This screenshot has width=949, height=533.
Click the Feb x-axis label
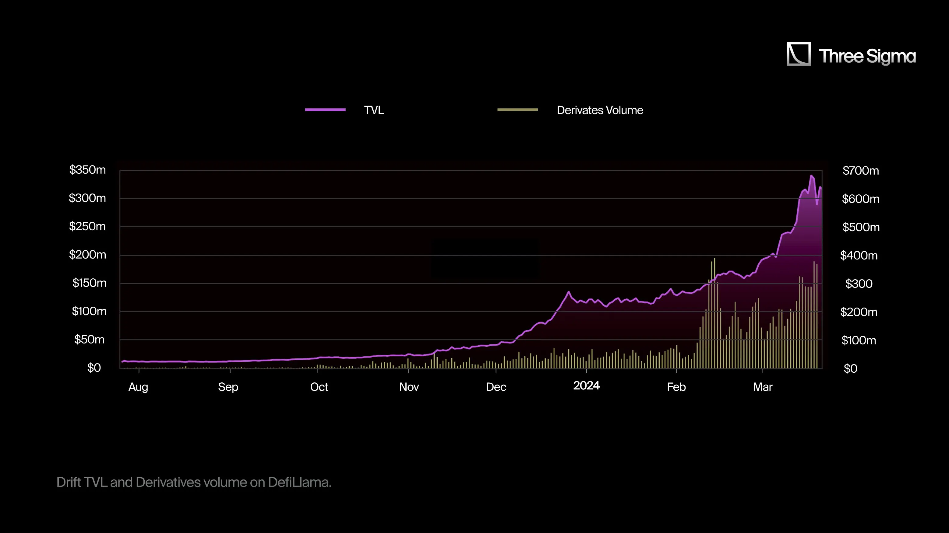point(676,387)
